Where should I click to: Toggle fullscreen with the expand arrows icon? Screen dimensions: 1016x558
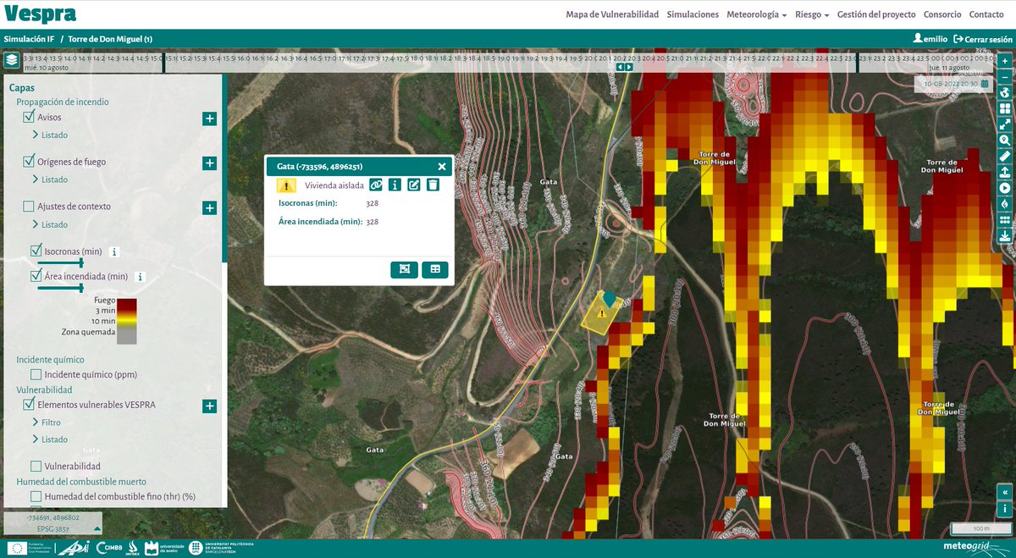point(1005,124)
